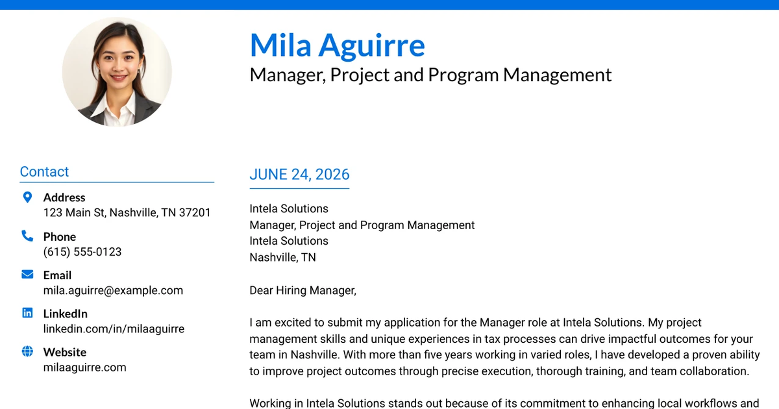This screenshot has width=779, height=409.
Task: Click the mila.aguirre@example.com email address
Action: point(113,290)
